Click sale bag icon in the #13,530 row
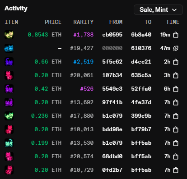 [x=176, y=143]
